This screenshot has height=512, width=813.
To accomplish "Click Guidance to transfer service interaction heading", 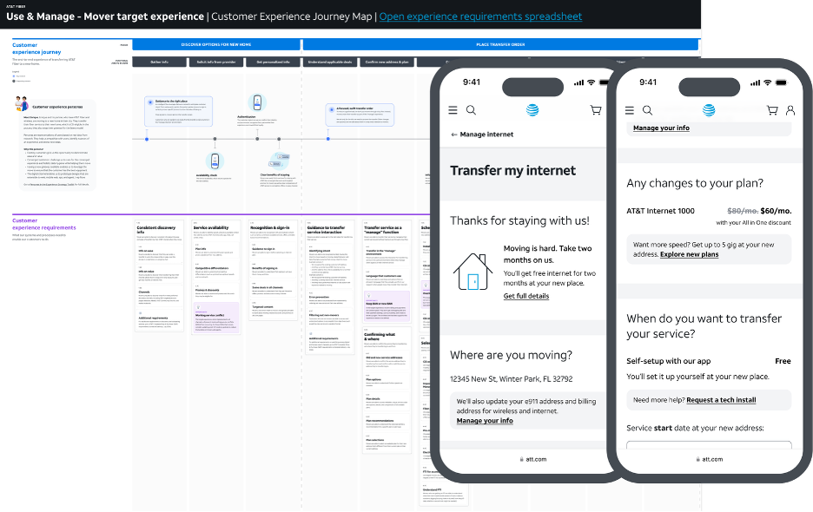I will pos(326,230).
